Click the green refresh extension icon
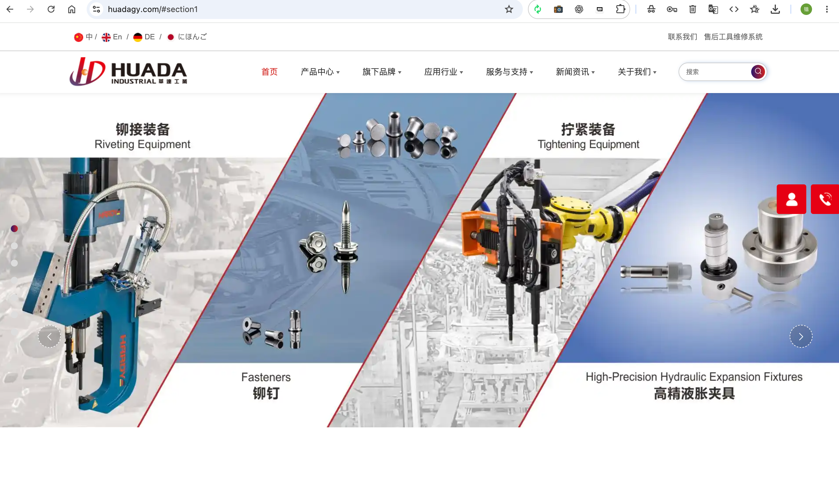Image resolution: width=839 pixels, height=498 pixels. click(537, 9)
